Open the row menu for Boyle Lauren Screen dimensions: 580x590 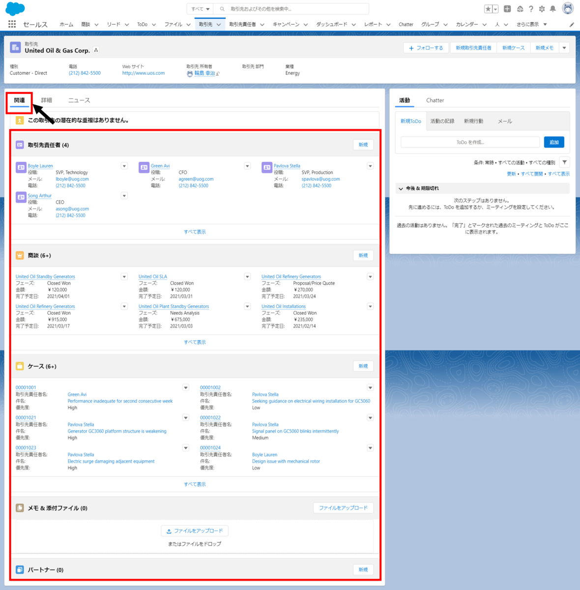pos(124,166)
